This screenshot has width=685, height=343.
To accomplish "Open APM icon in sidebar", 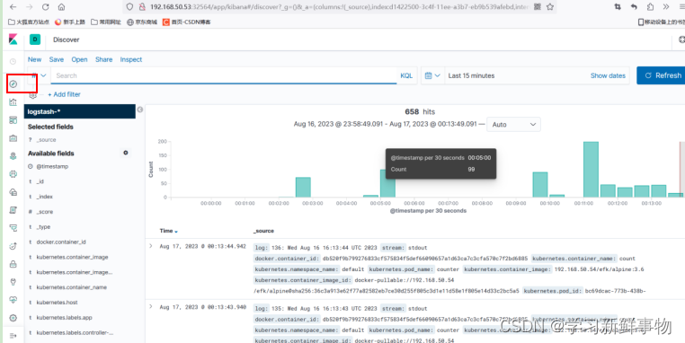I will click(x=13, y=228).
